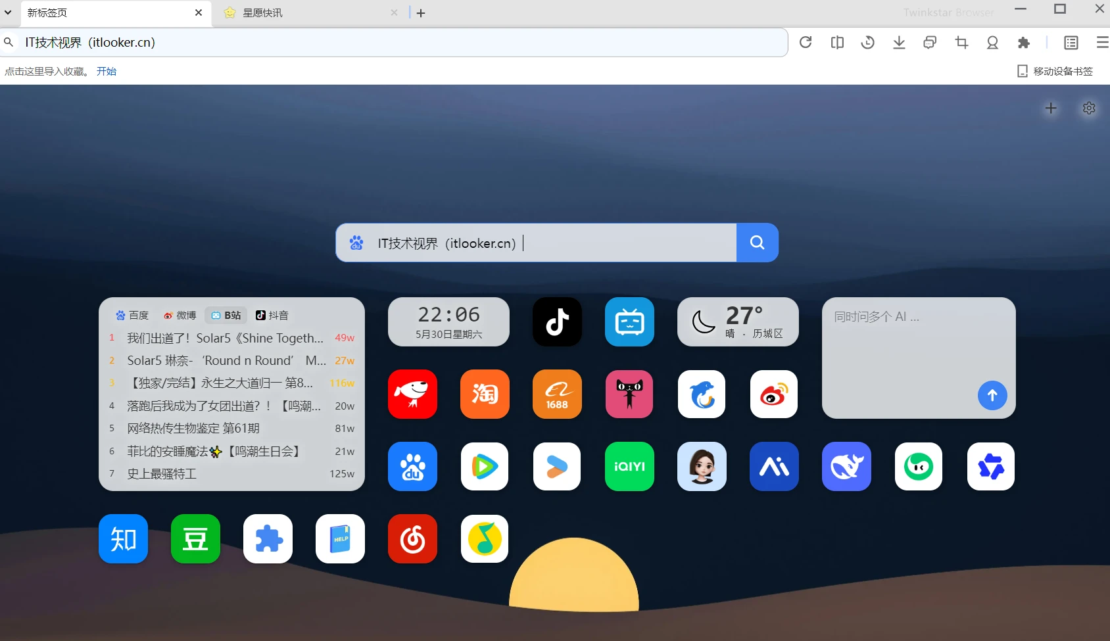Open the green round face shortcut tile
Screen dimensions: 1110x641
(x=919, y=466)
